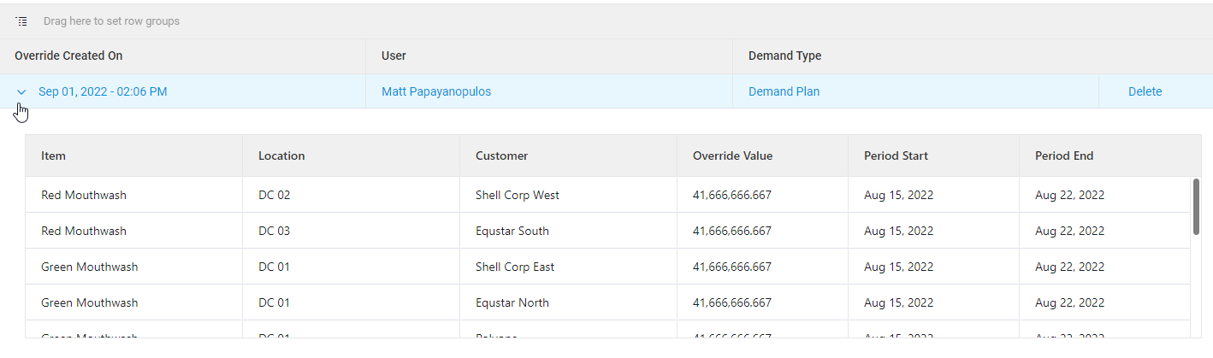Select the Red Mouthwash DC 02 row
Image resolution: width=1213 pixels, height=358 pixels.
(84, 195)
